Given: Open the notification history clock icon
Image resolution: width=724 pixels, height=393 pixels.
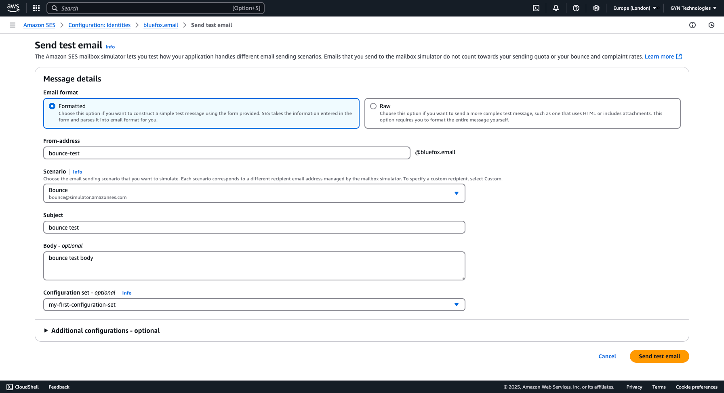Looking at the screenshot, I should click(711, 25).
